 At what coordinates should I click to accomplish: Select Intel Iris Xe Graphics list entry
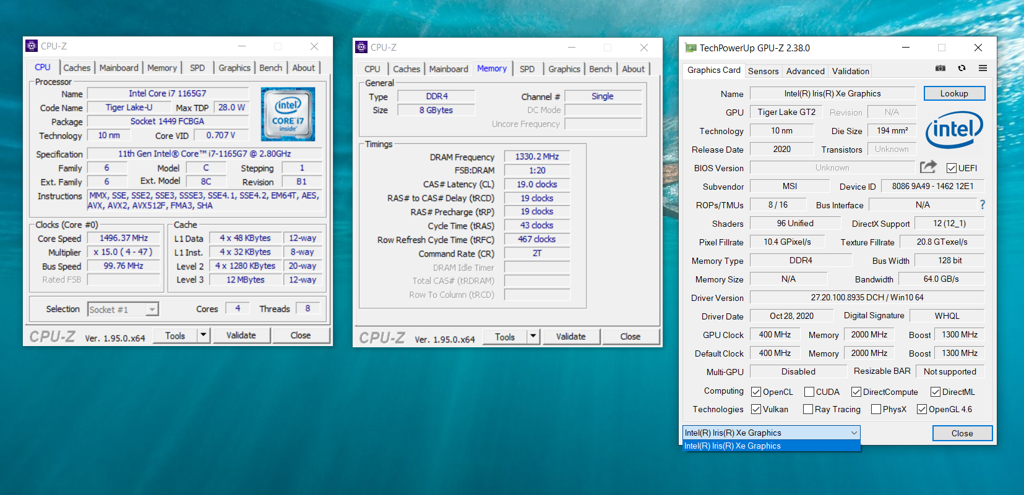coord(772,446)
